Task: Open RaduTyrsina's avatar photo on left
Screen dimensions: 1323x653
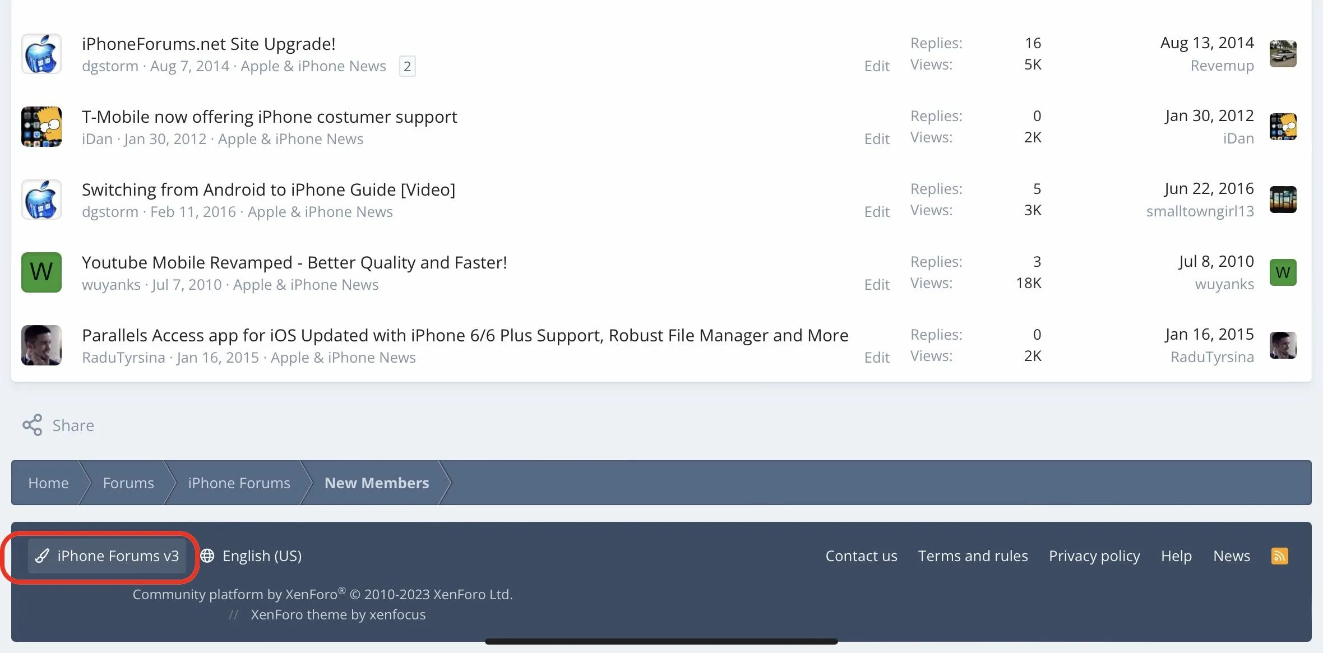Action: (x=41, y=345)
